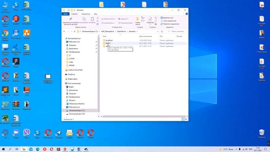This screenshot has width=270, height=152.
Task: Switch to the Поделиться ribbon tab
Action: [86, 14]
